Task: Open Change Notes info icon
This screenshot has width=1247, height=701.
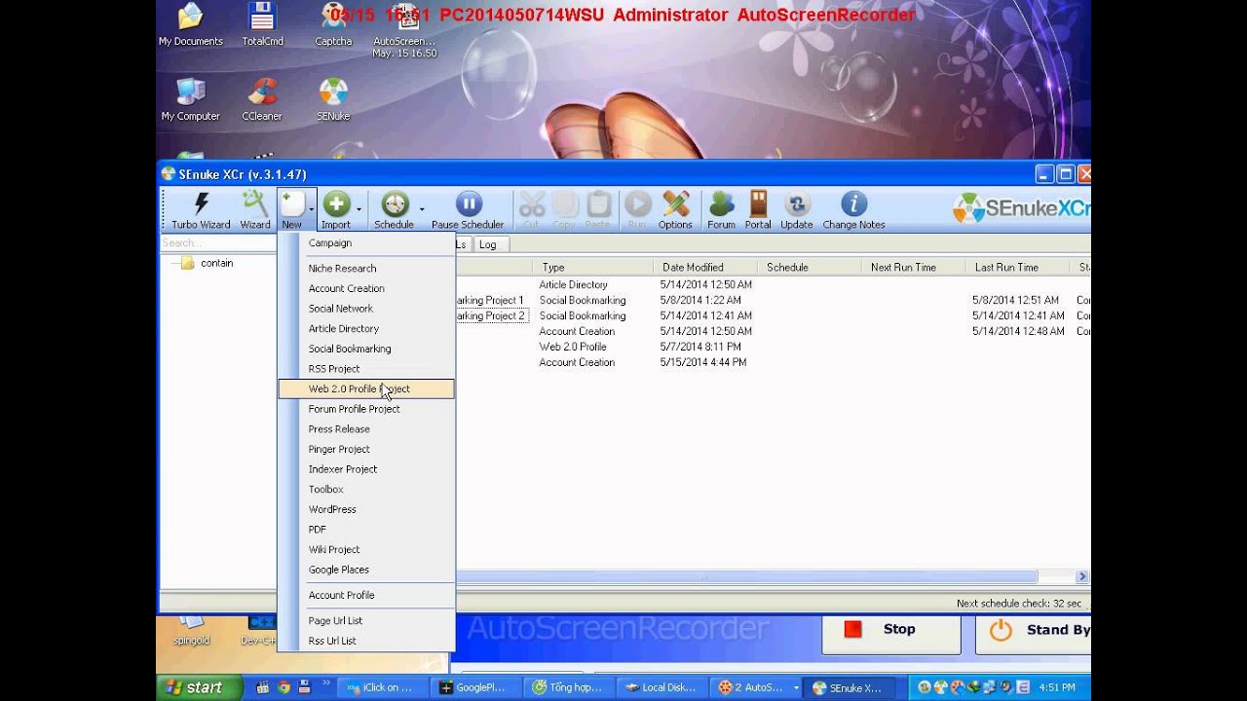Action: [853, 209]
